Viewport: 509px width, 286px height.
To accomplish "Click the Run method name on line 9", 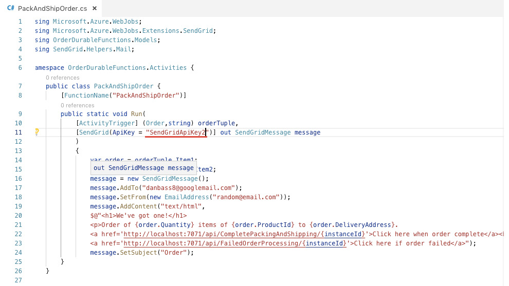I will coord(136,114).
